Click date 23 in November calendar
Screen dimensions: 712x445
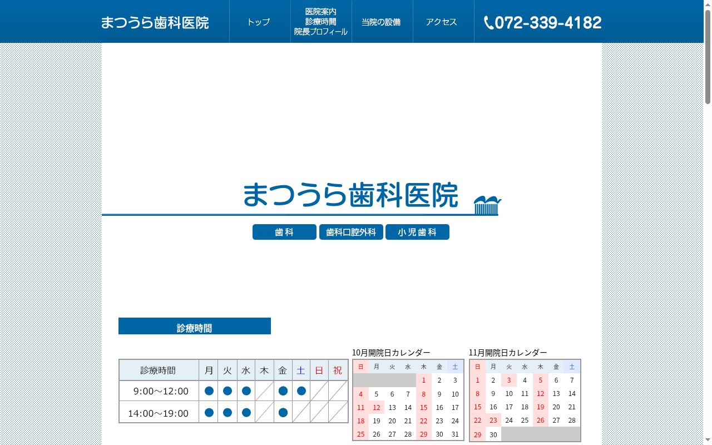[x=493, y=421]
